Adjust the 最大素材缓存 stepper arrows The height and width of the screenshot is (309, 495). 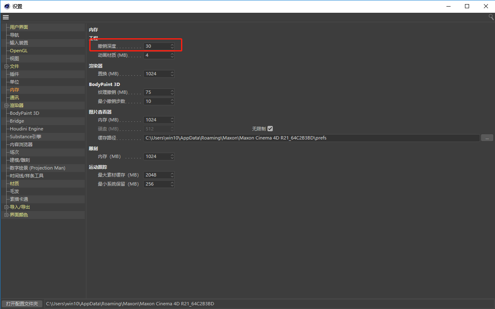pyautogui.click(x=172, y=175)
